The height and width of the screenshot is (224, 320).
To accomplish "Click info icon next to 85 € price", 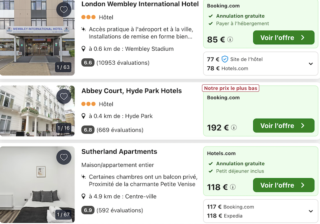I will click(x=230, y=40).
